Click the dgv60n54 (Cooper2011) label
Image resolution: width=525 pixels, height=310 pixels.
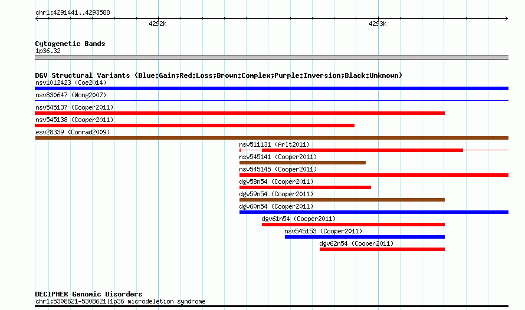[276, 206]
